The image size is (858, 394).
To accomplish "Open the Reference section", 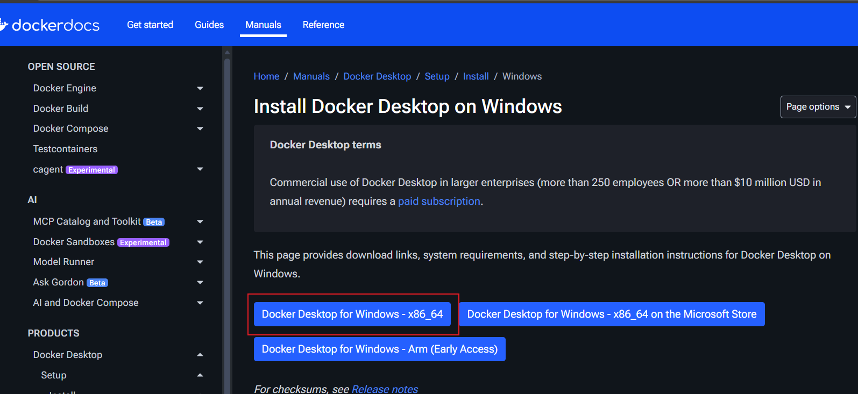I will pos(323,25).
